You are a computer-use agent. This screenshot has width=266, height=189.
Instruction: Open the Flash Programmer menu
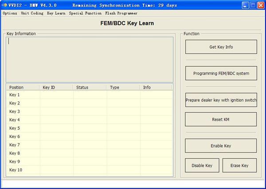click(121, 13)
